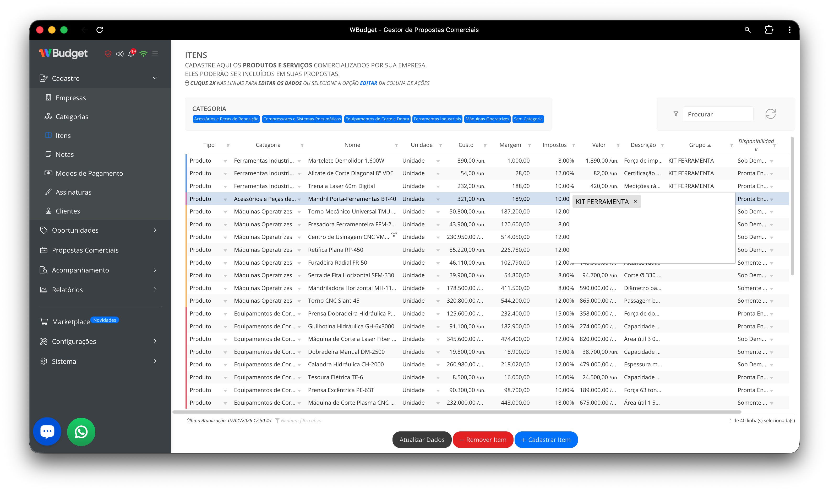Click the Remover Item button
Image resolution: width=829 pixels, height=492 pixels.
pyautogui.click(x=483, y=440)
